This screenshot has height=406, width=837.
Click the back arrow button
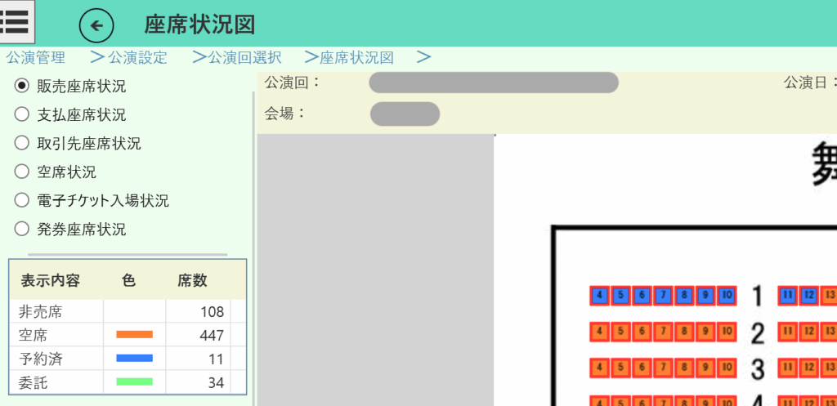(x=96, y=25)
